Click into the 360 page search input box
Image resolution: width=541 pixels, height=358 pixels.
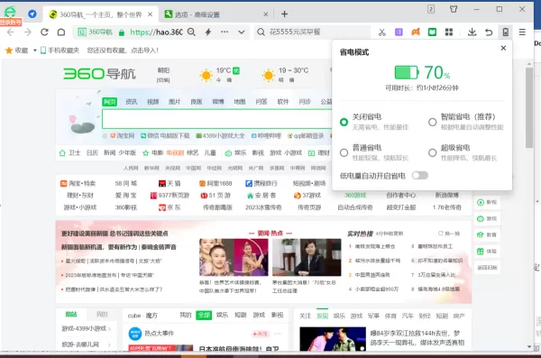[216, 118]
